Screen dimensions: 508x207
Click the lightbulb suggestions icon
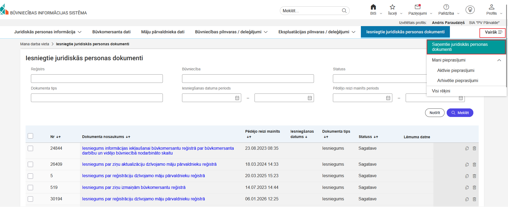pos(470,10)
